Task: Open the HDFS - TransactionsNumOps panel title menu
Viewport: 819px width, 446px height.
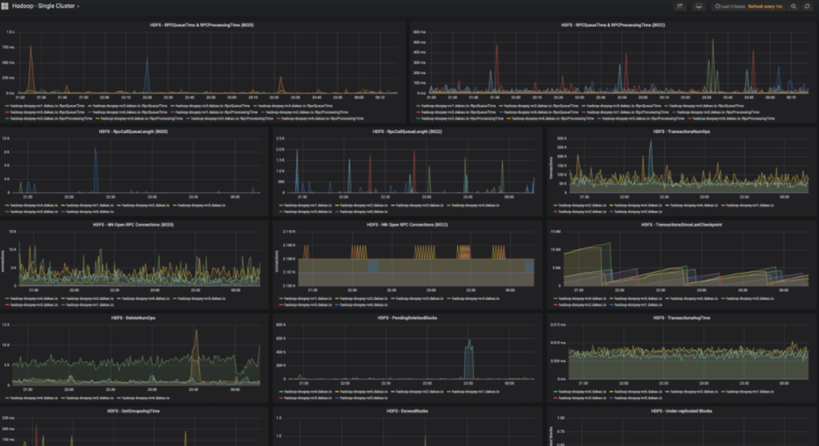Action: (x=681, y=132)
